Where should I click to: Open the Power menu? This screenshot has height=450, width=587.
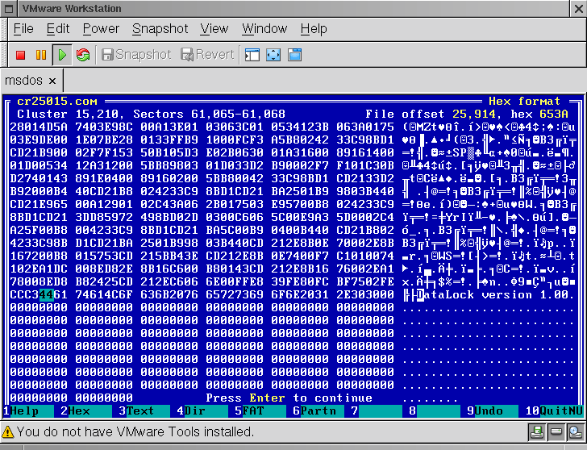101,29
